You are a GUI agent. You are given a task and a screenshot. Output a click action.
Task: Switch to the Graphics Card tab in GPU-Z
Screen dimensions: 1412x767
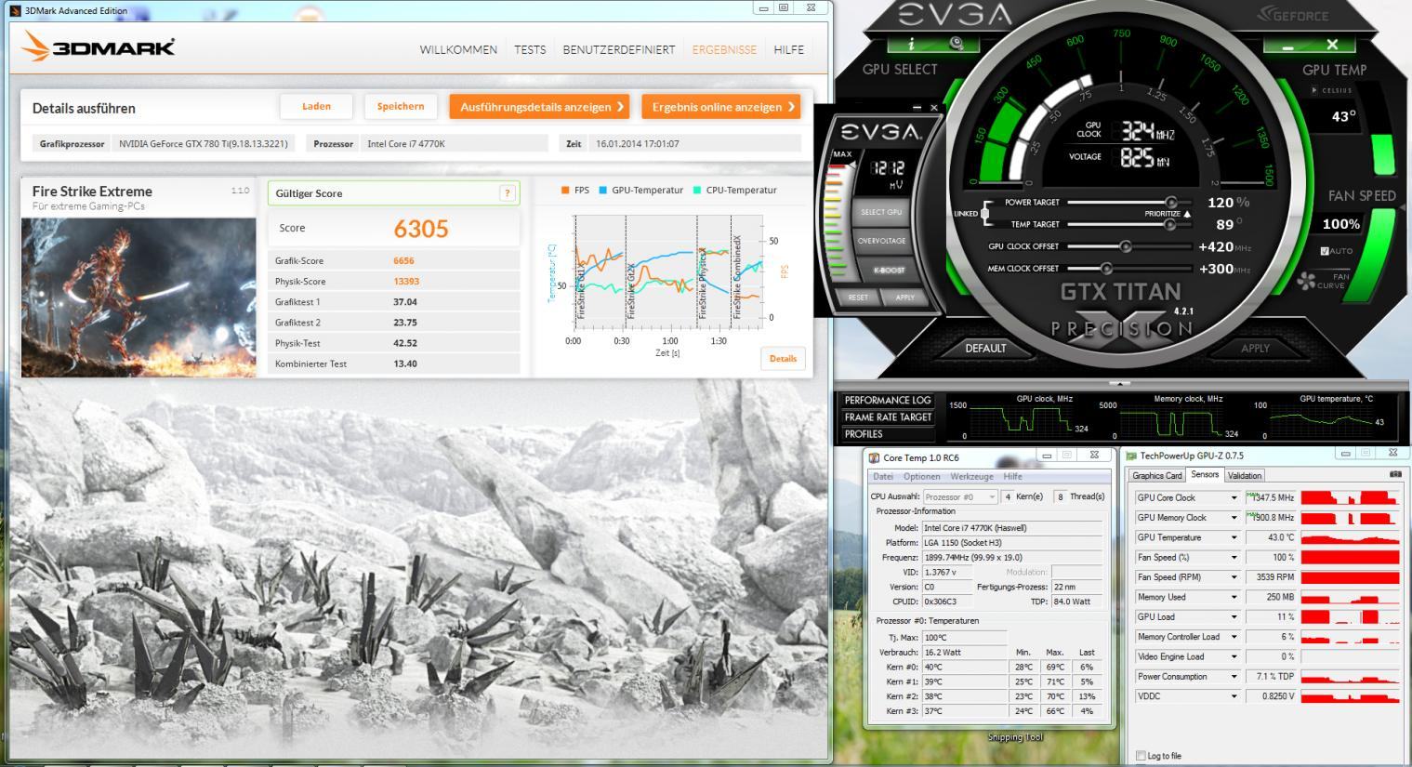coord(1157,475)
